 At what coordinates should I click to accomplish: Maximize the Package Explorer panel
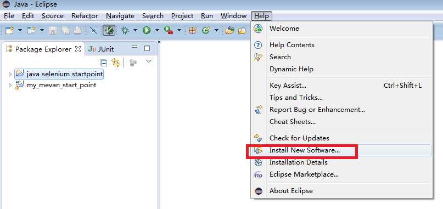[147, 48]
